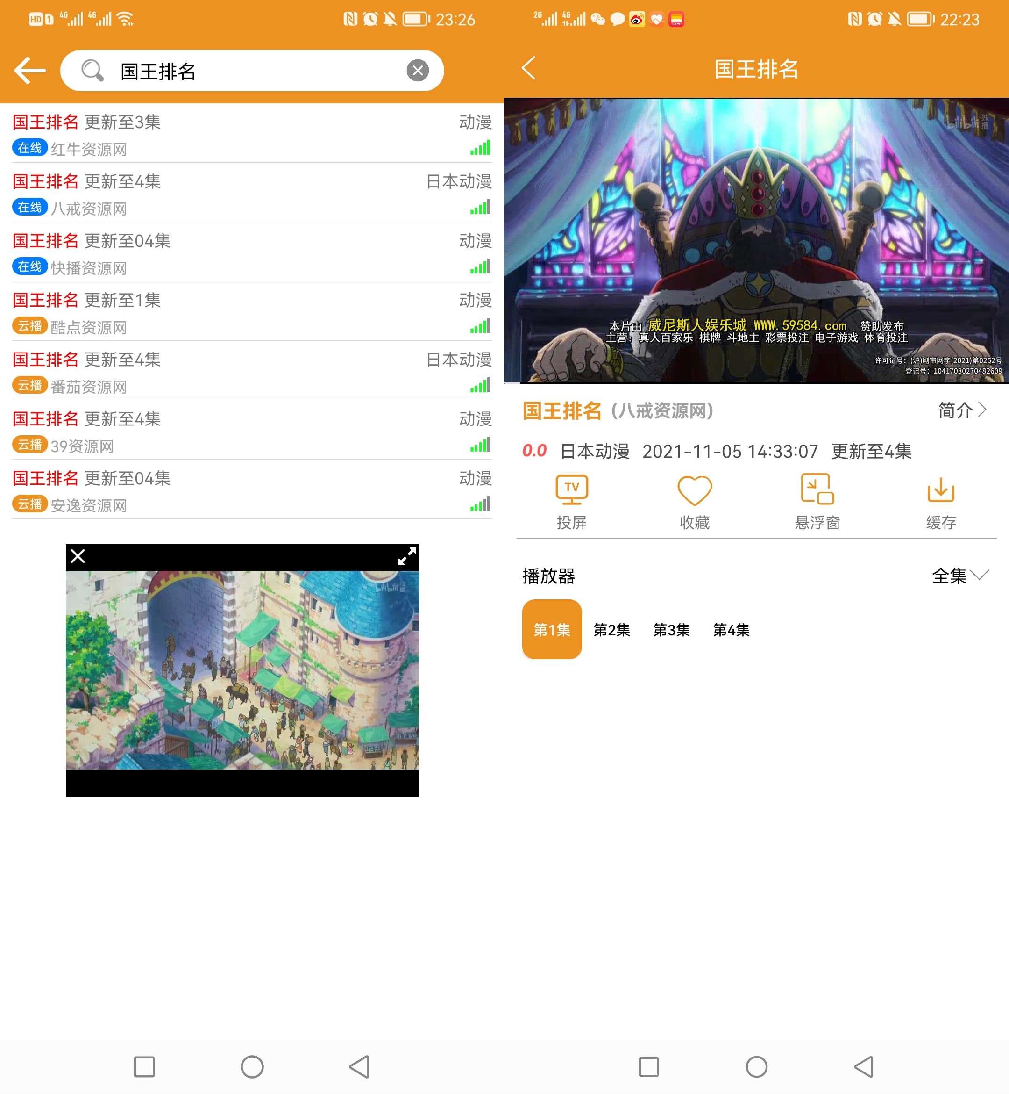
Task: Tap the back arrow in search screen
Action: (30, 71)
